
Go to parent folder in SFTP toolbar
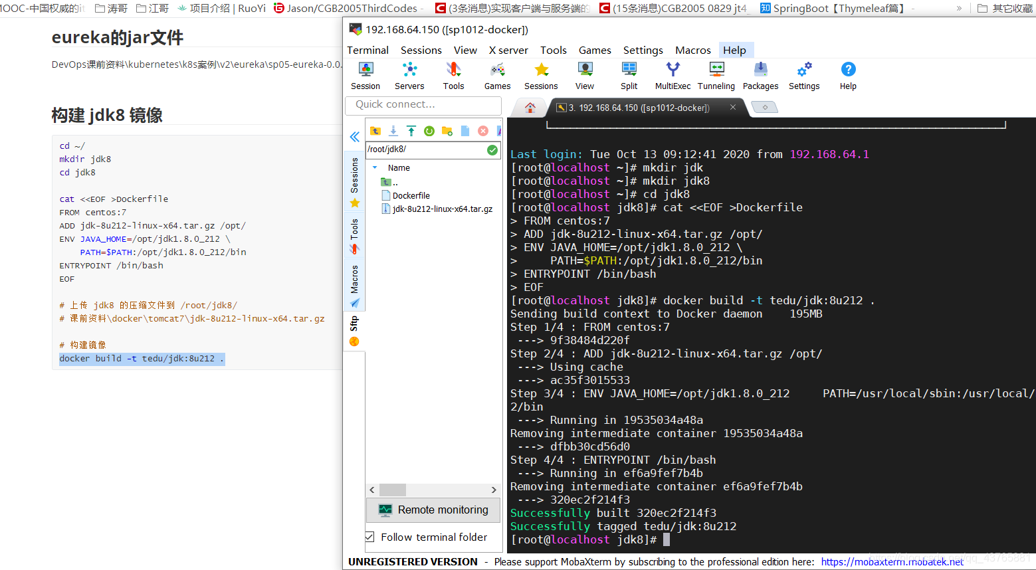pyautogui.click(x=375, y=131)
